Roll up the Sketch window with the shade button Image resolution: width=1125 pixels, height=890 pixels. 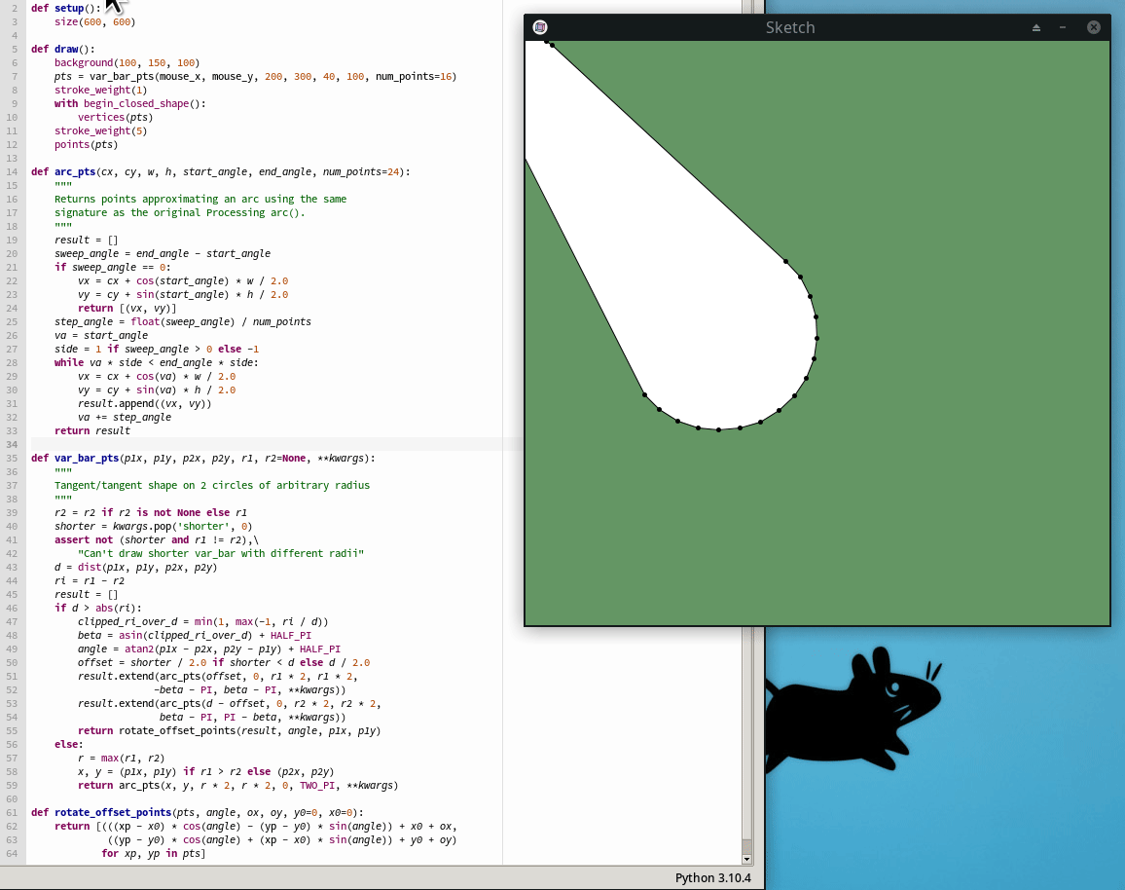(1036, 27)
